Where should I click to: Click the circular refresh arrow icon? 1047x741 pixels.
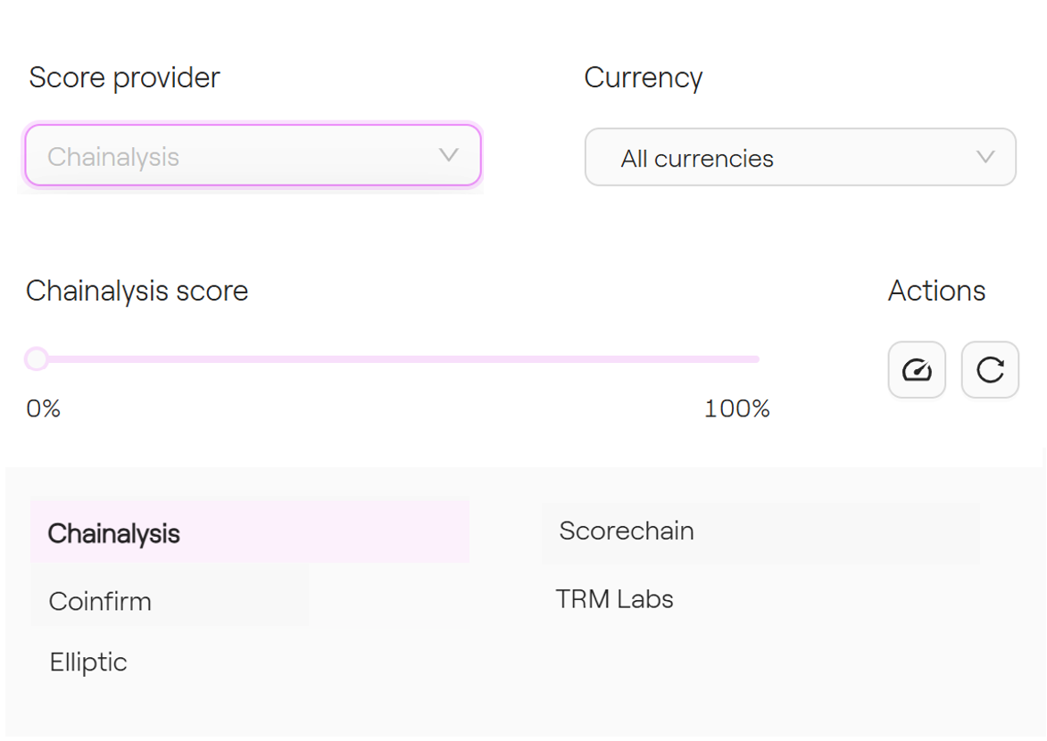(x=990, y=369)
